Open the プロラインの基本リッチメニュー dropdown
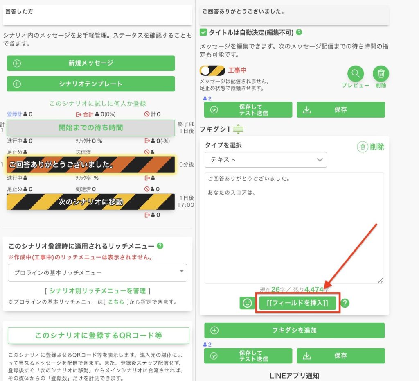 tap(97, 273)
